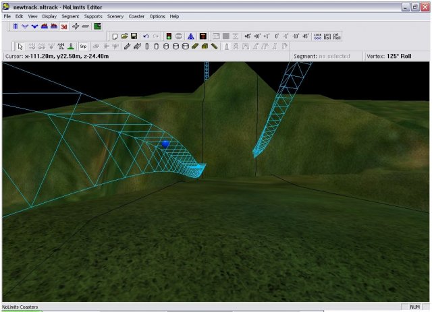The image size is (432, 312).
Task: Reset roll with the 0° button
Action: point(277,36)
